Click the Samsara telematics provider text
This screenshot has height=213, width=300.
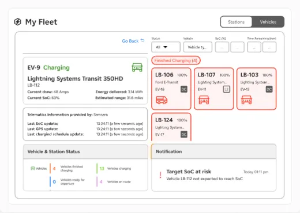100,115
